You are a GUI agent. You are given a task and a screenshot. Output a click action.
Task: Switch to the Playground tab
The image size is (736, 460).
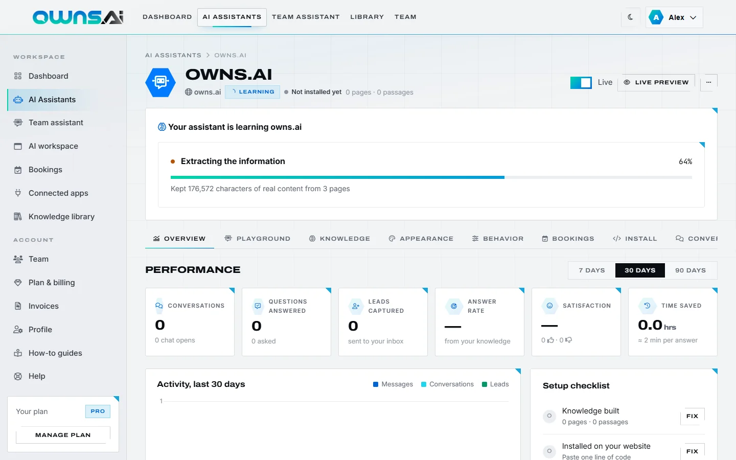click(x=258, y=239)
